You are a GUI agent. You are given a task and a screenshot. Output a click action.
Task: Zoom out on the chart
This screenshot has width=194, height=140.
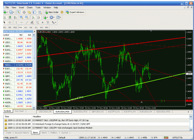[x=27, y=17]
